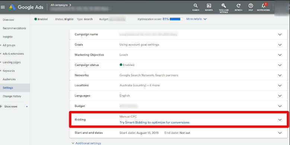Click Google Search Network, Search partners text

pyautogui.click(x=149, y=75)
